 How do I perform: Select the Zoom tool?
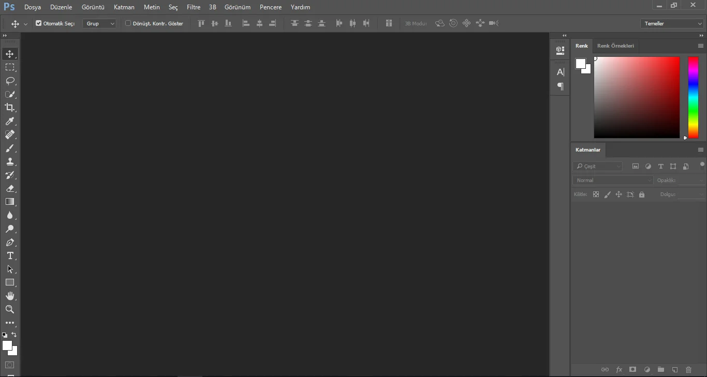[10, 309]
